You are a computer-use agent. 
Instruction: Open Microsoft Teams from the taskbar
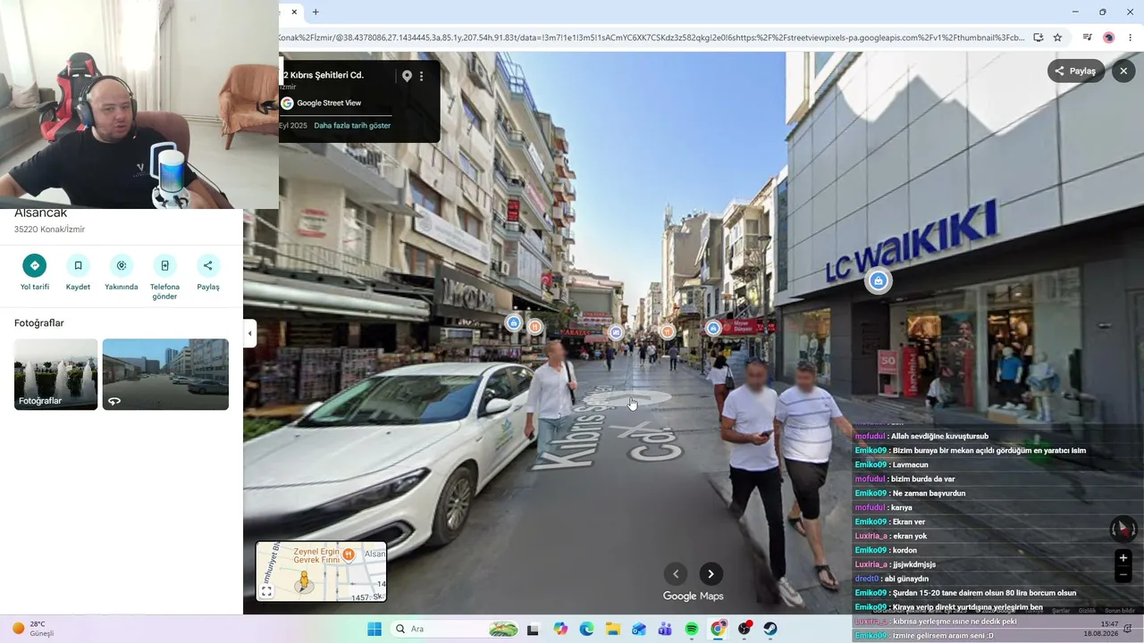(x=665, y=629)
